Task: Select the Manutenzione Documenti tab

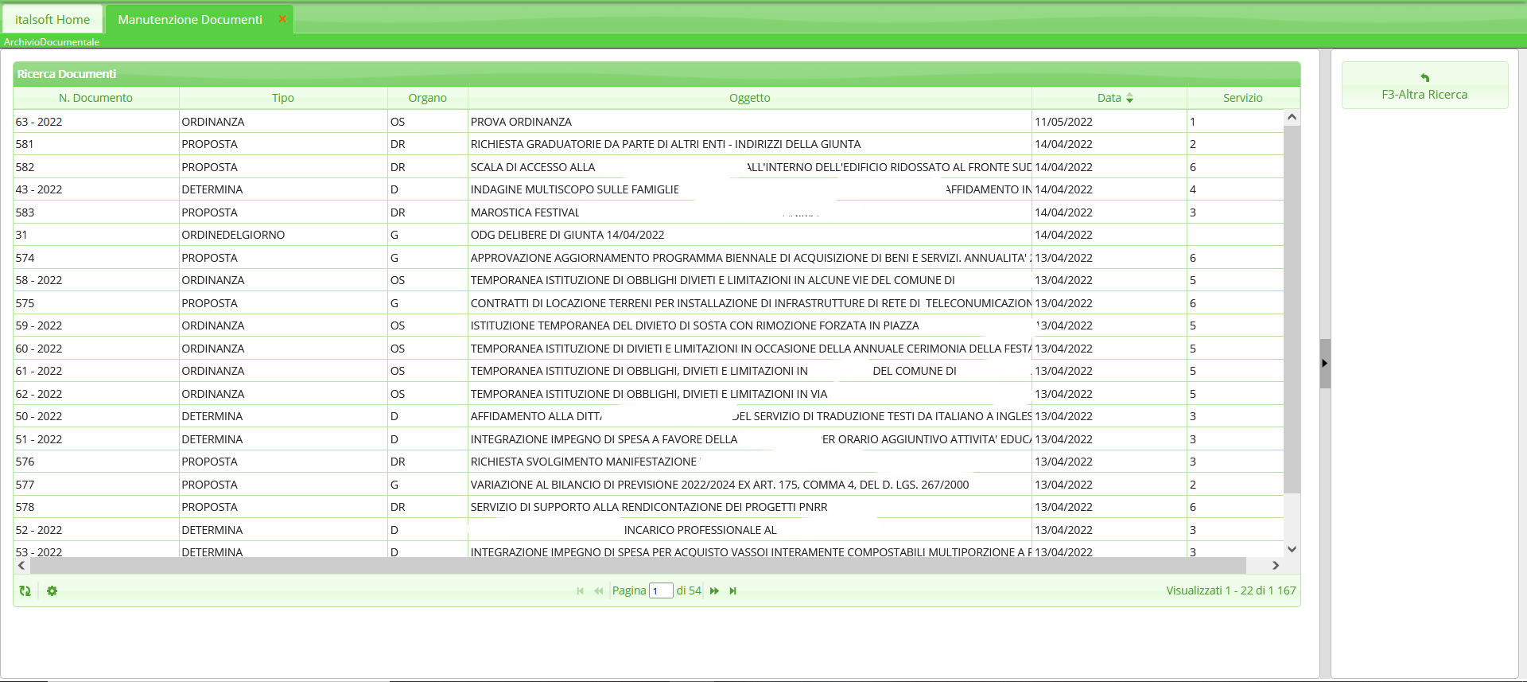Action: pos(190,19)
